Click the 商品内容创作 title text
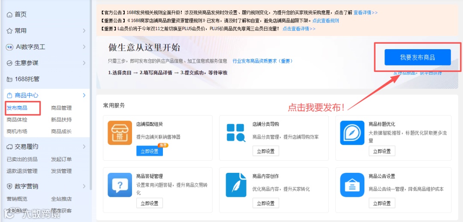The height and width of the screenshot is (222, 463). pyautogui.click(x=266, y=176)
